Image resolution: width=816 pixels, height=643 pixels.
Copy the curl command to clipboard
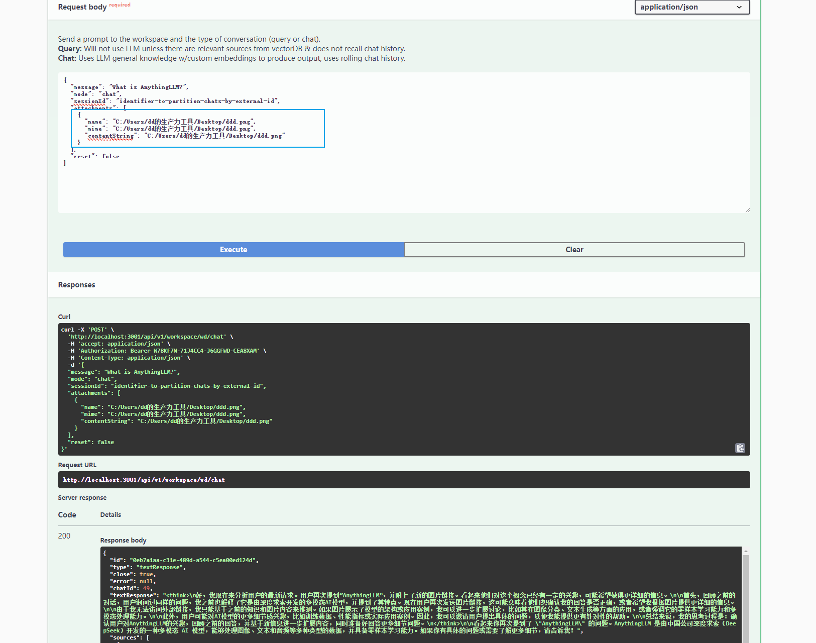(x=740, y=448)
